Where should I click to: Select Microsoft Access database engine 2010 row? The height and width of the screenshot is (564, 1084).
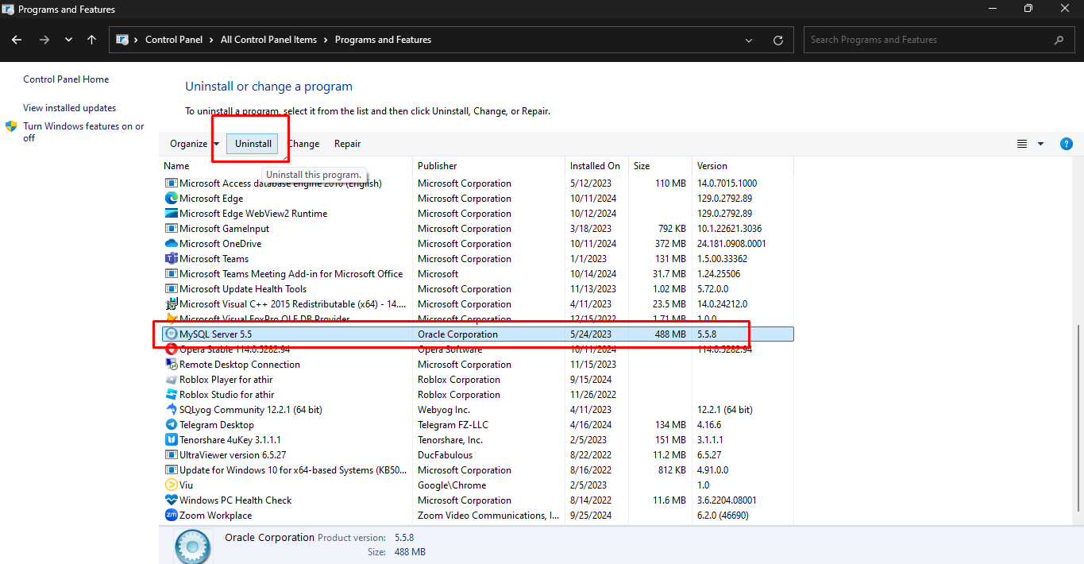pos(477,183)
